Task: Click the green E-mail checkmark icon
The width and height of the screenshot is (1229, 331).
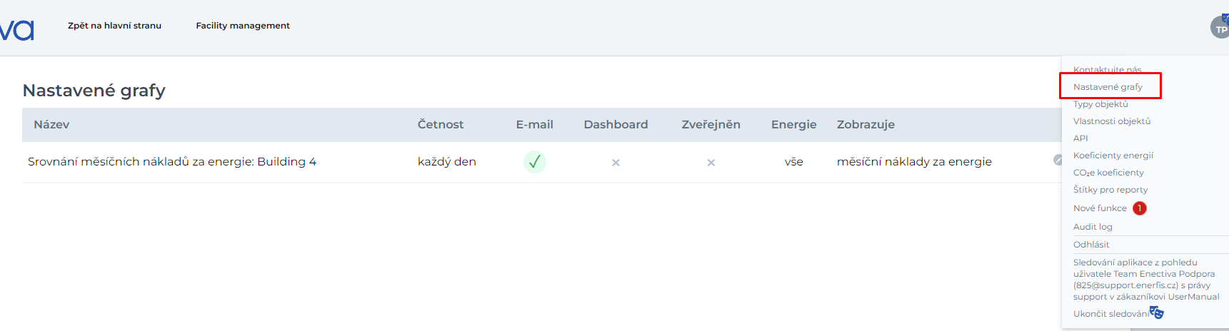Action: click(534, 162)
